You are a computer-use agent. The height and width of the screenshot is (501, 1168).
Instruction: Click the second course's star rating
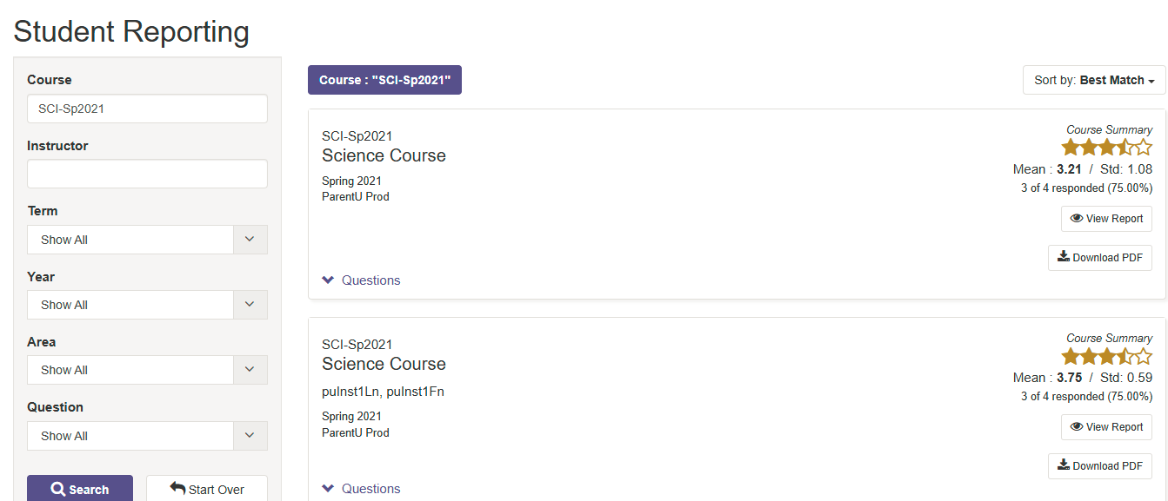pos(1106,356)
